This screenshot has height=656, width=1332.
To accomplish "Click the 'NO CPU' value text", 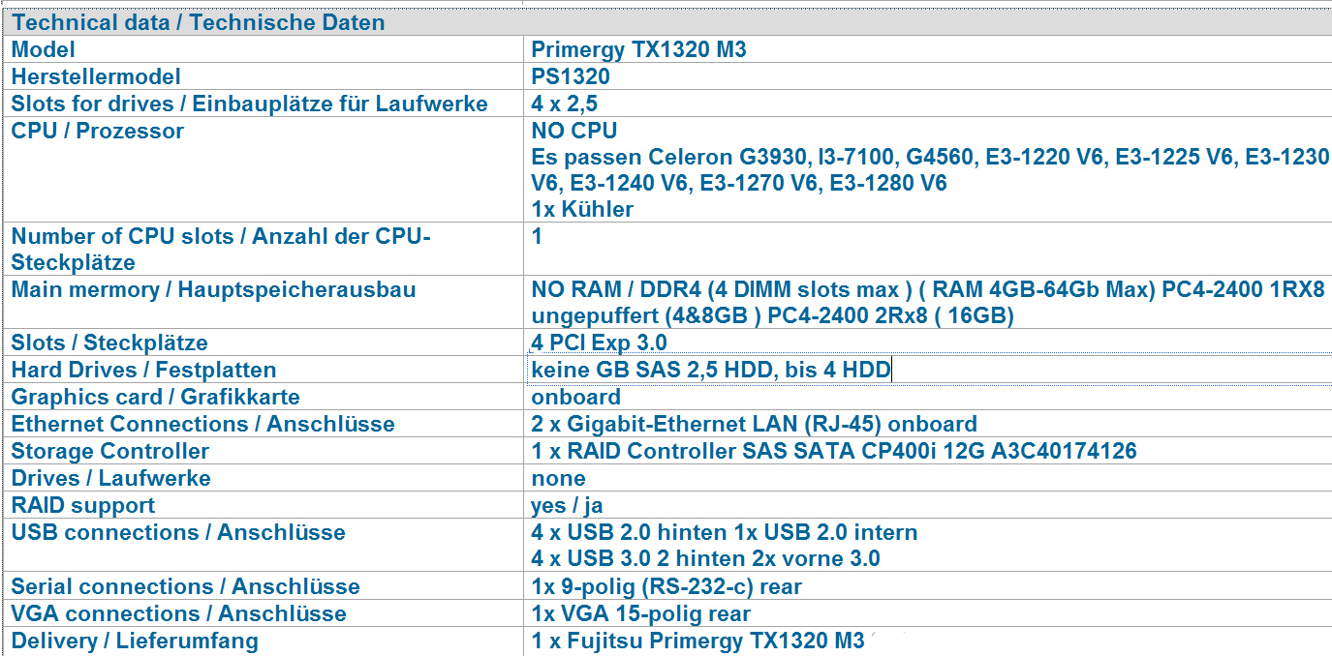I will click(x=573, y=131).
